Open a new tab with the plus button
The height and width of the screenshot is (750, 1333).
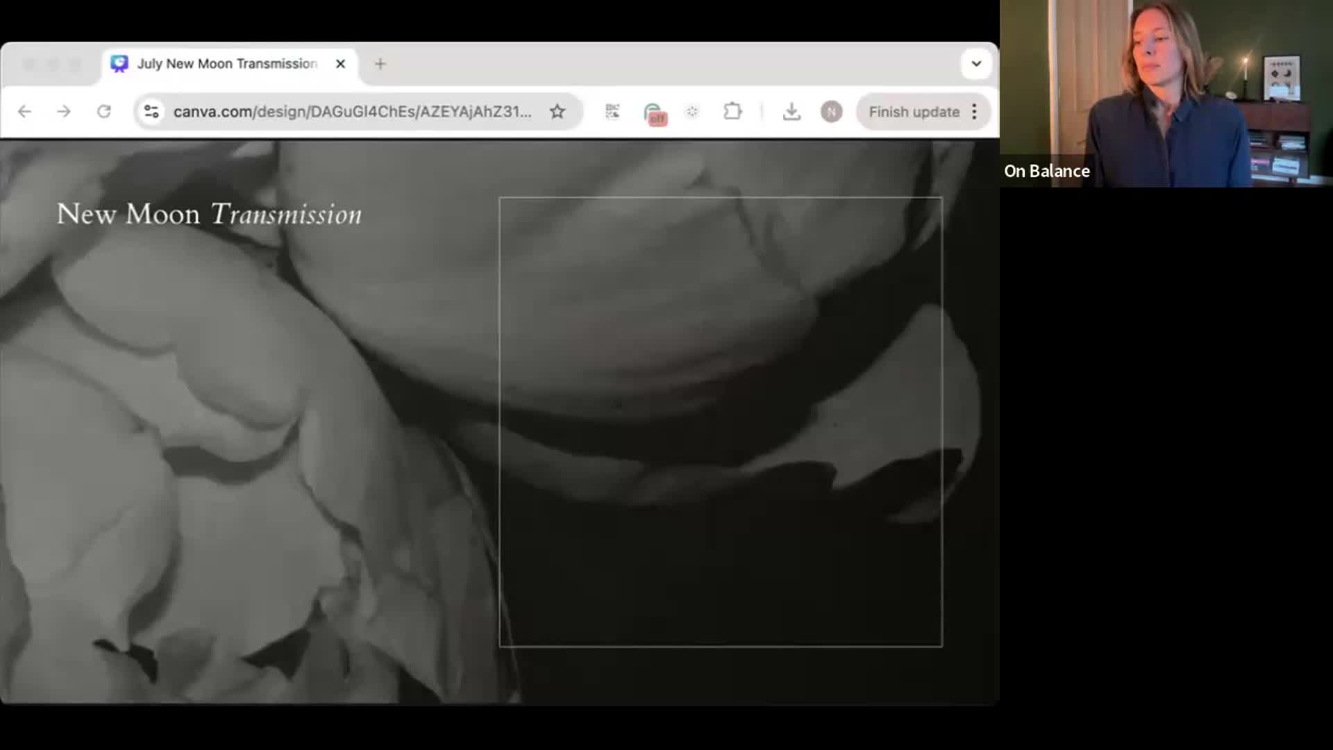380,64
